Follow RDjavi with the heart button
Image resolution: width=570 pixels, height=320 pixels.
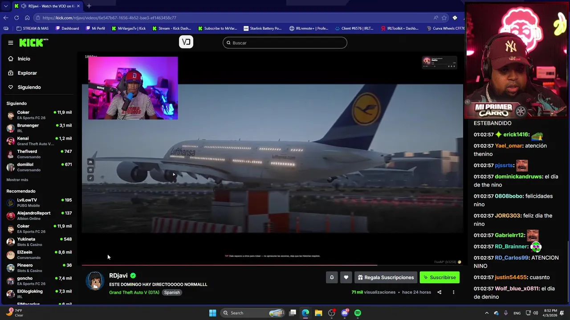click(346, 277)
